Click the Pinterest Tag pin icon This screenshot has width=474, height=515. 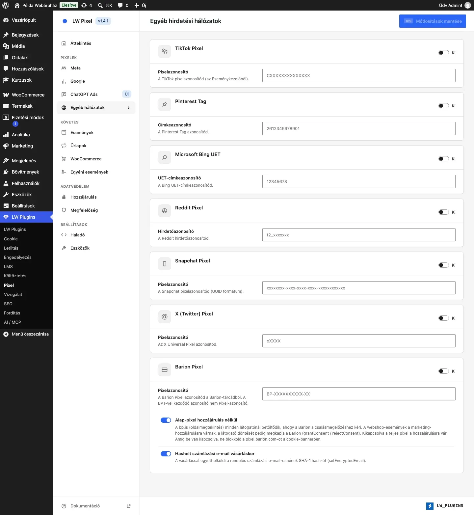click(x=165, y=104)
